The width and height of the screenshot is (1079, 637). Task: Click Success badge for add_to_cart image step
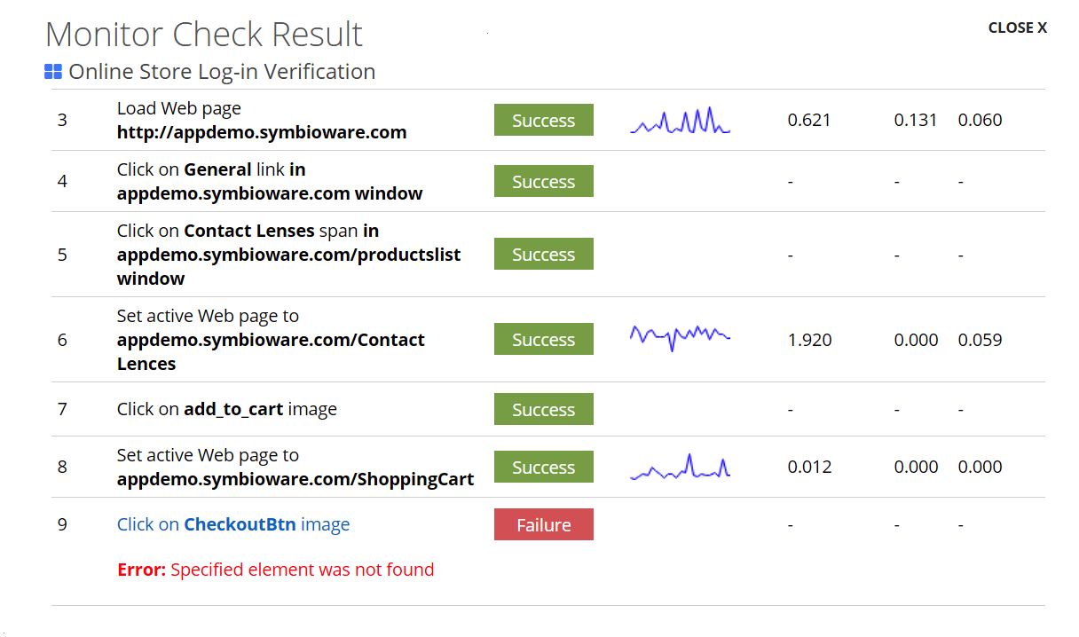[543, 410]
